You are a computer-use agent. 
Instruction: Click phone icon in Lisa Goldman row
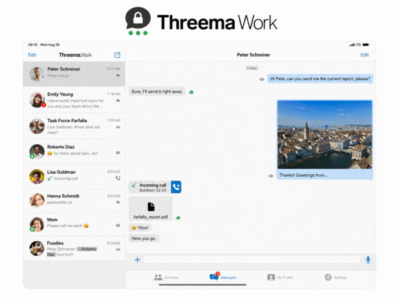[x=118, y=178]
